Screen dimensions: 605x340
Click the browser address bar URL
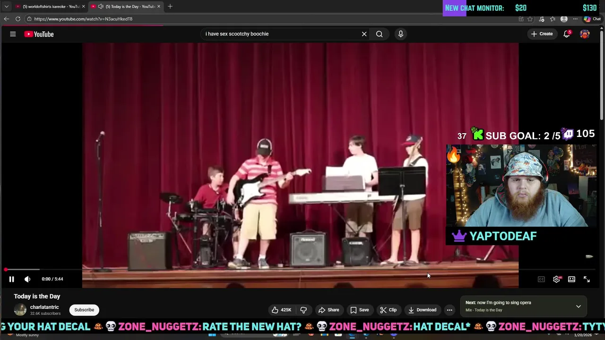(83, 19)
